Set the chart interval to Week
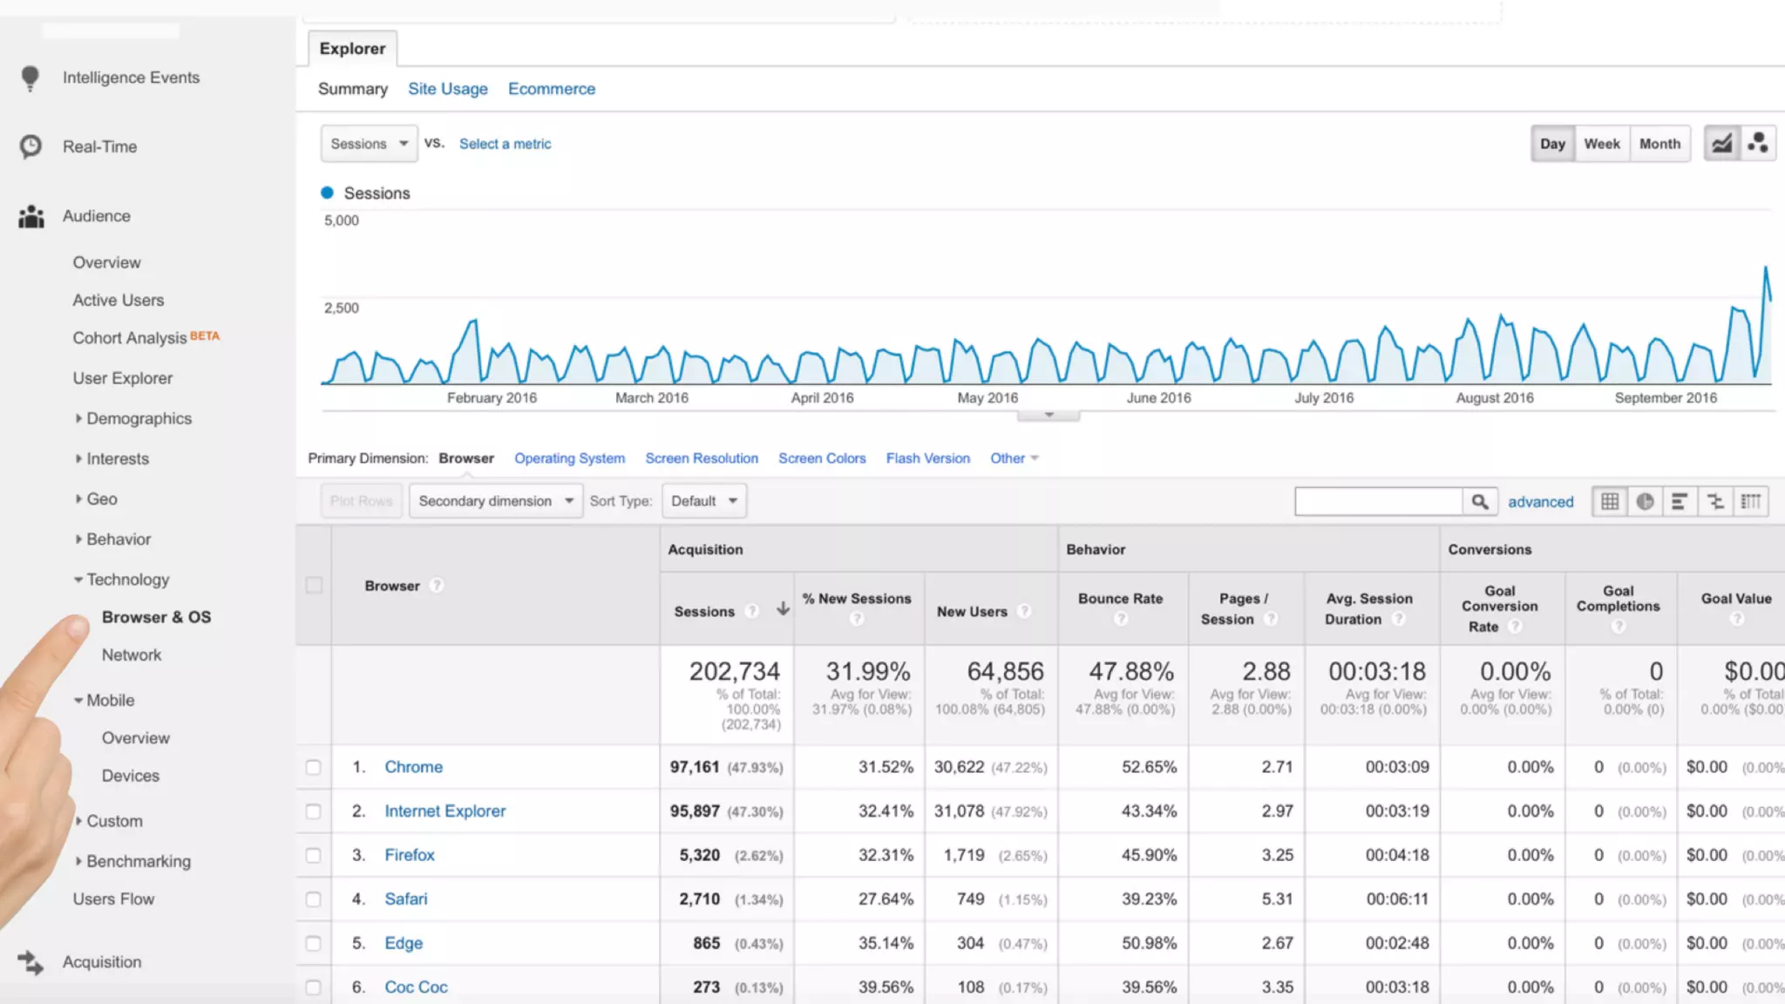 coord(1601,144)
